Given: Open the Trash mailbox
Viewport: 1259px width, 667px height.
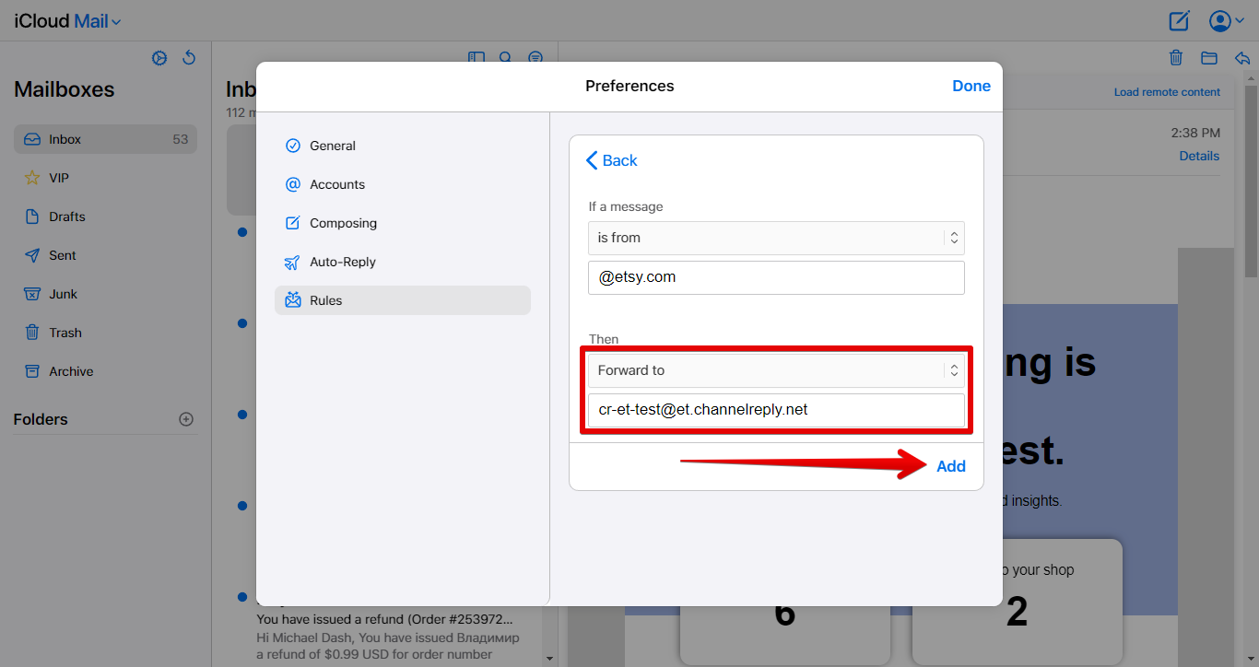Looking at the screenshot, I should [105, 333].
